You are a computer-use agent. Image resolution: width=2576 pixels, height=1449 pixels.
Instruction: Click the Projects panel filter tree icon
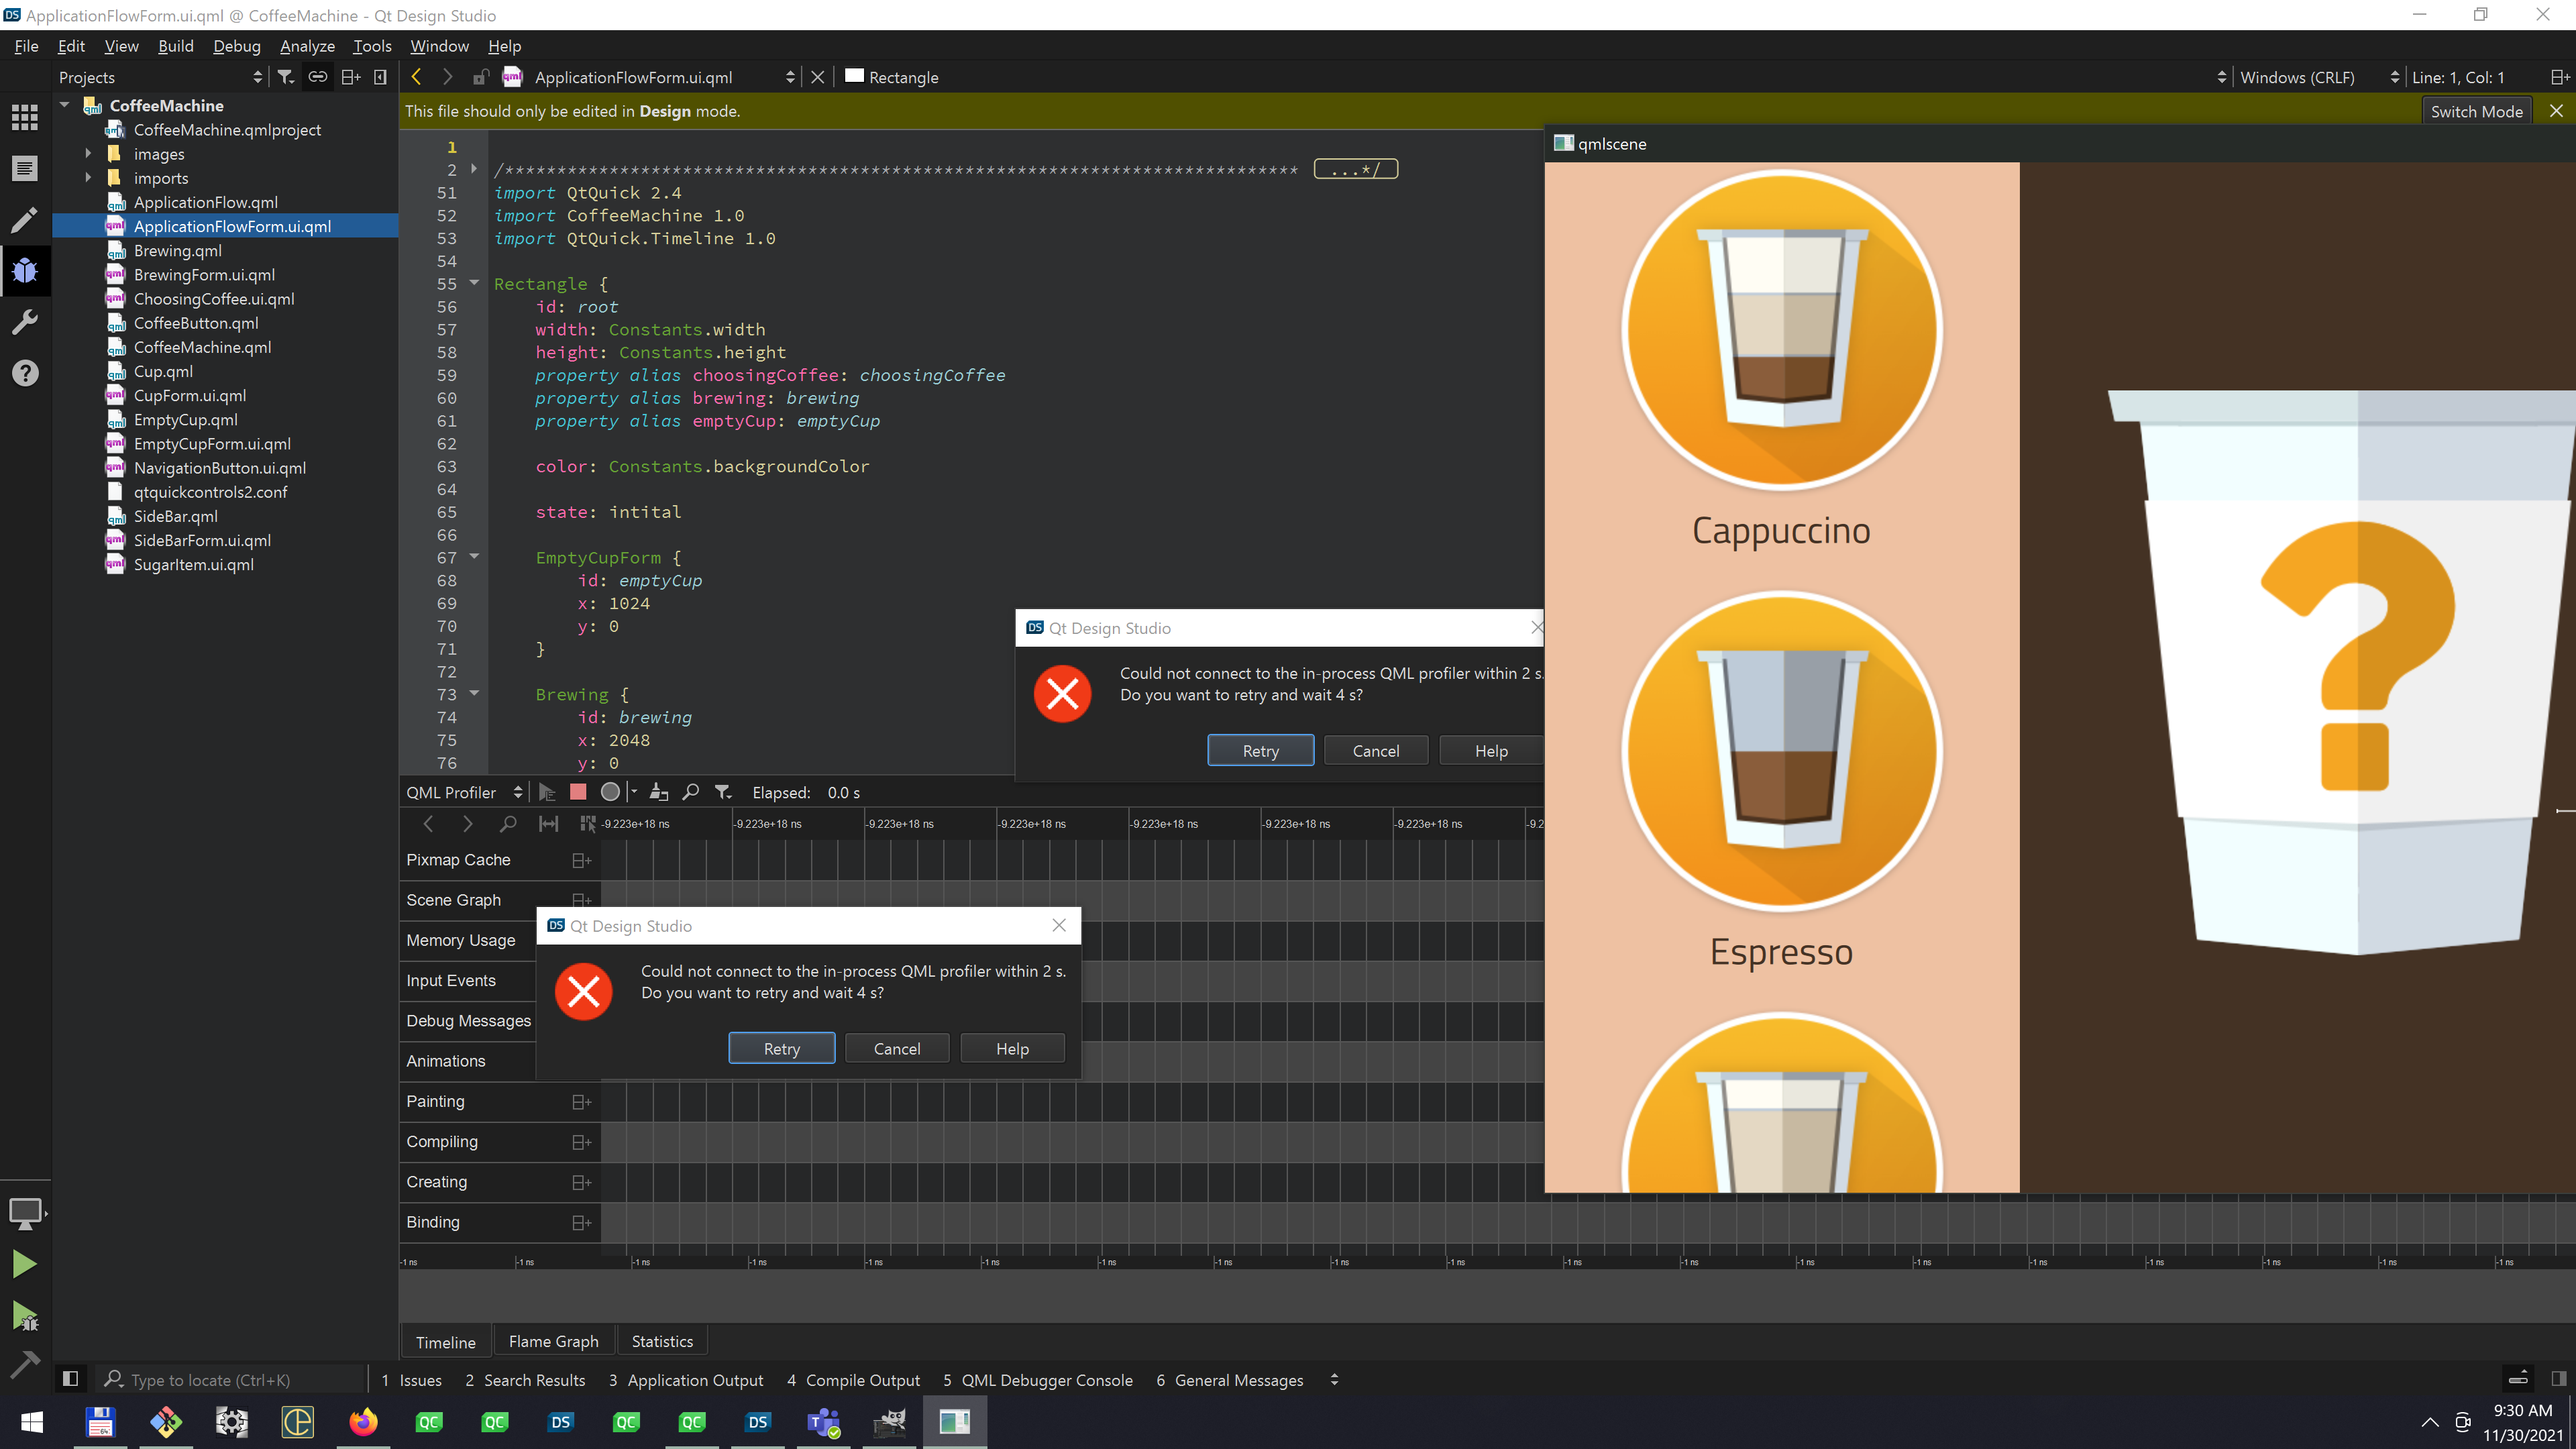pyautogui.click(x=286, y=77)
